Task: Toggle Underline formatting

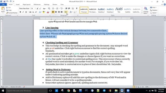Action: 26,12
